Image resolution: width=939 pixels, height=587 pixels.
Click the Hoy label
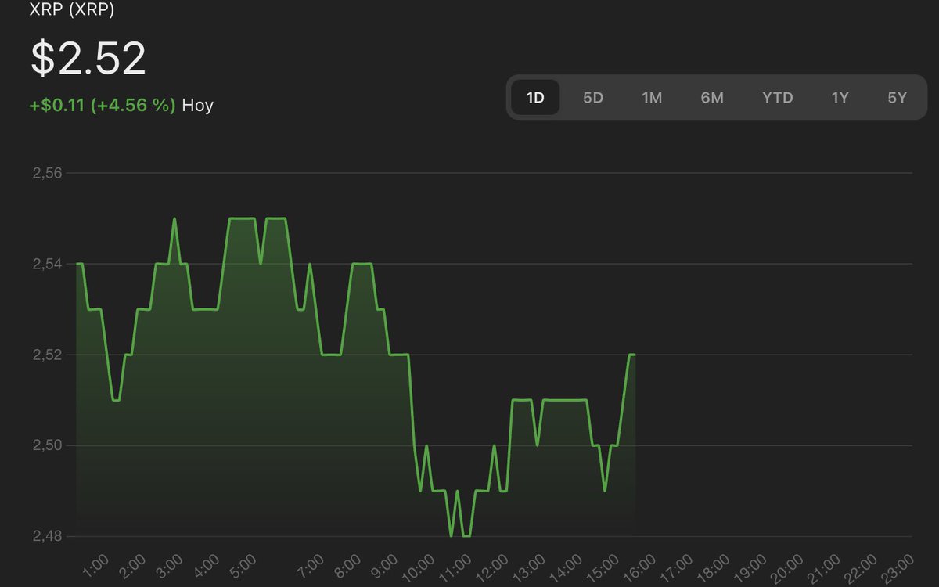(197, 106)
